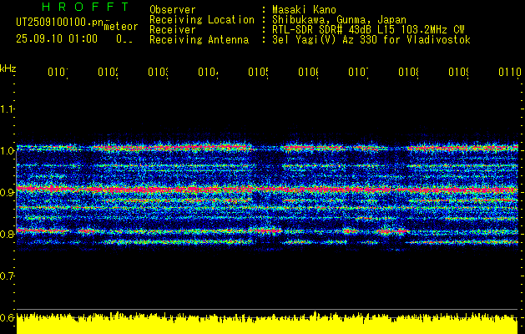Click the 0.8 kHz axis label
525x334 pixels.
point(7,234)
